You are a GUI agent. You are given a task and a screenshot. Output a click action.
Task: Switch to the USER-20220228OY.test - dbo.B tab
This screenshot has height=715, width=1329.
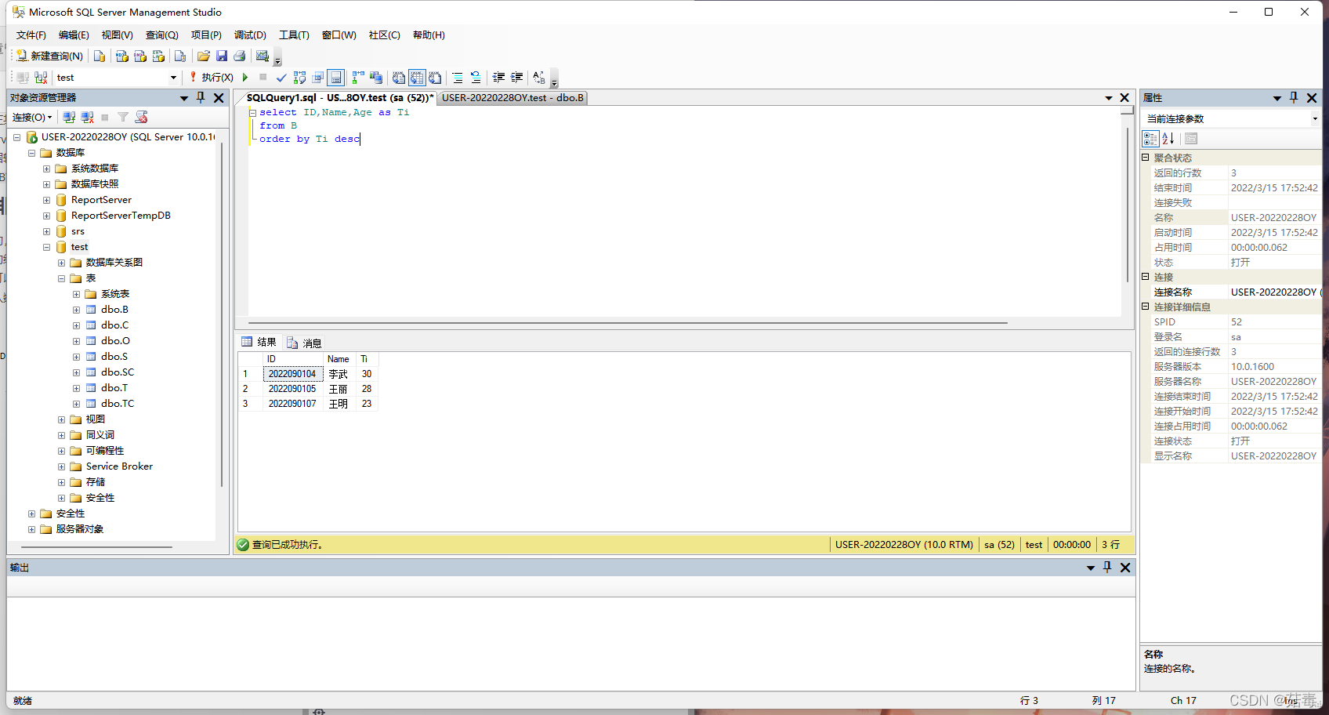[x=512, y=98]
